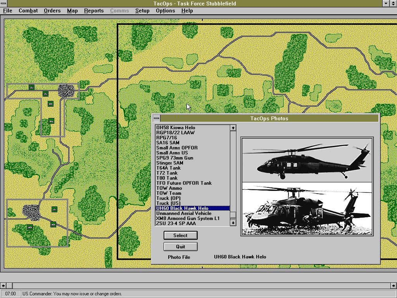Click the gray southern town on the map
397x298 pixels.
[x=32, y=212]
